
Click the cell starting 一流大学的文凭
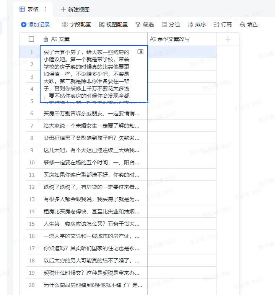coord(94,236)
